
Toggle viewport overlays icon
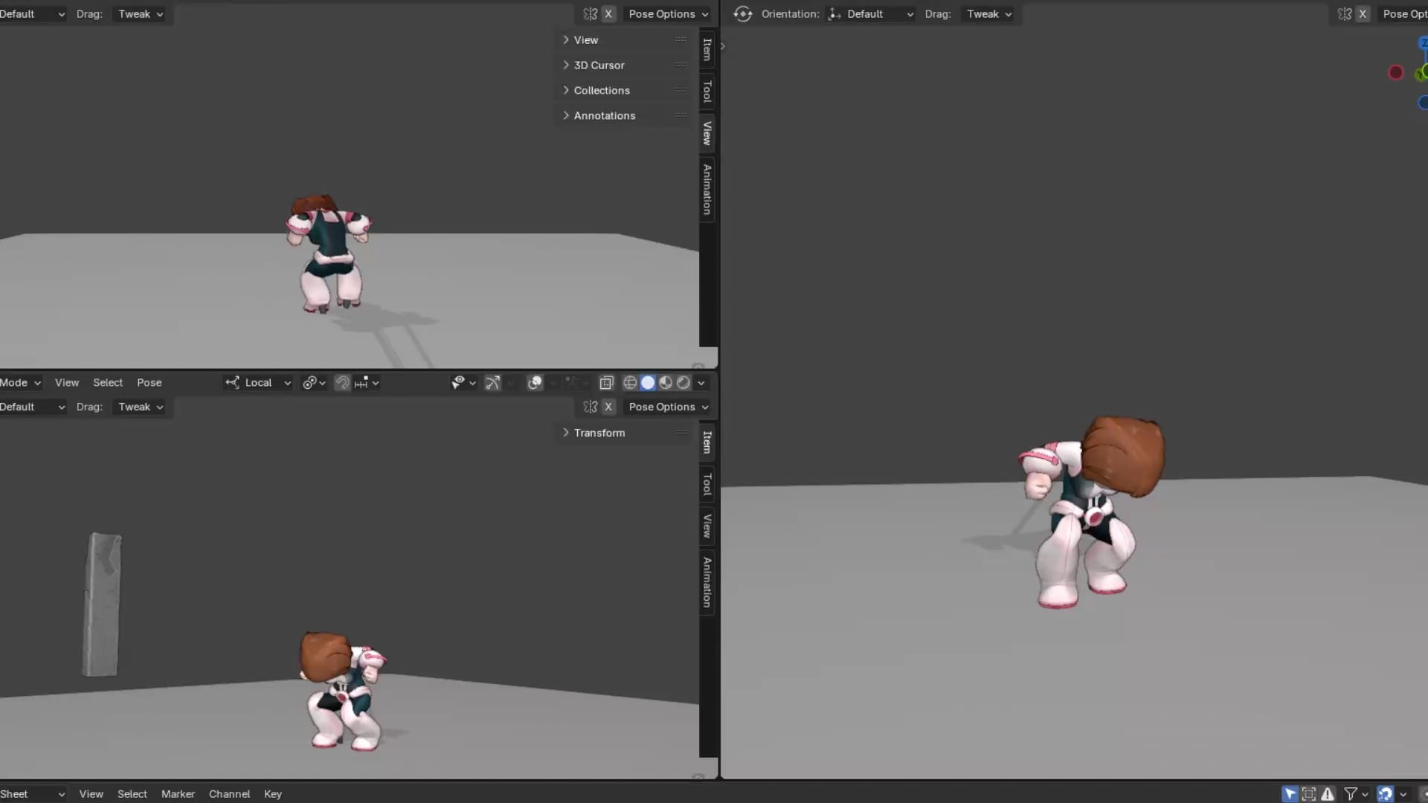535,382
